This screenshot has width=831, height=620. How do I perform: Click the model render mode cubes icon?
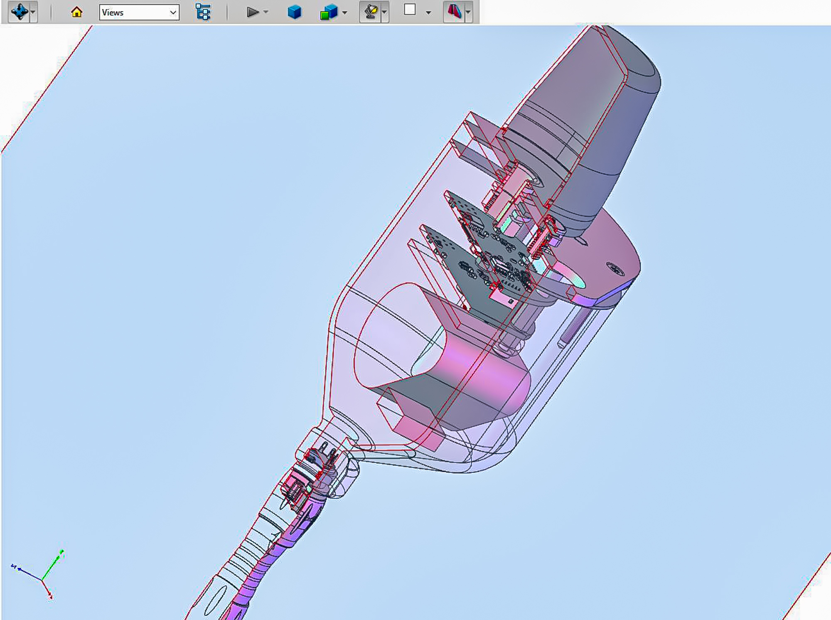(328, 12)
